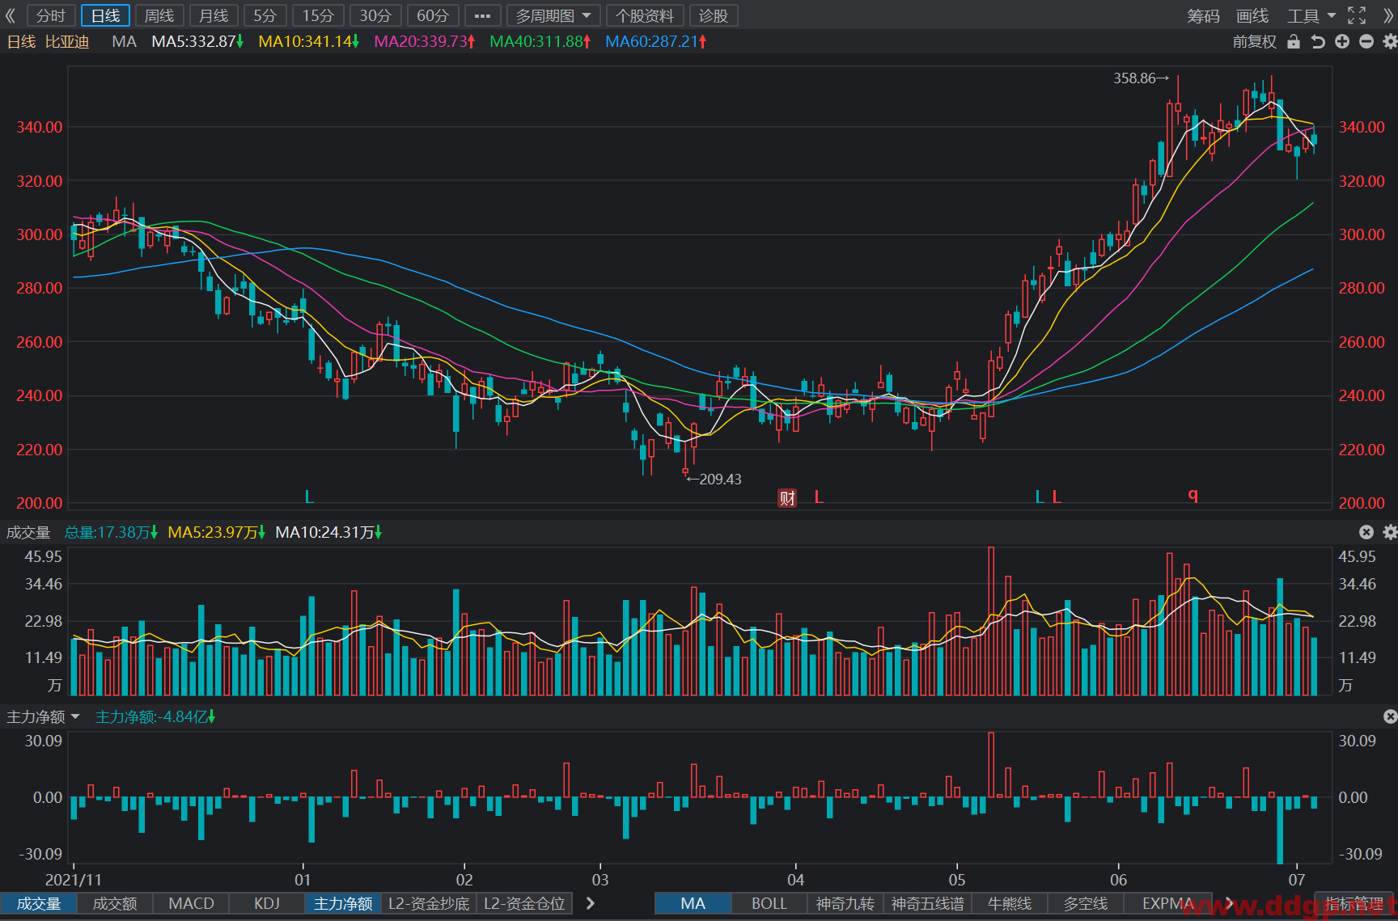The image size is (1398, 921).
Task: Expand right panel with double-chevron icon
Action: click(x=1388, y=15)
